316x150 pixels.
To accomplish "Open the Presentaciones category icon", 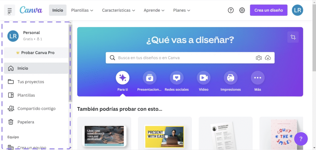I will click(149, 78).
